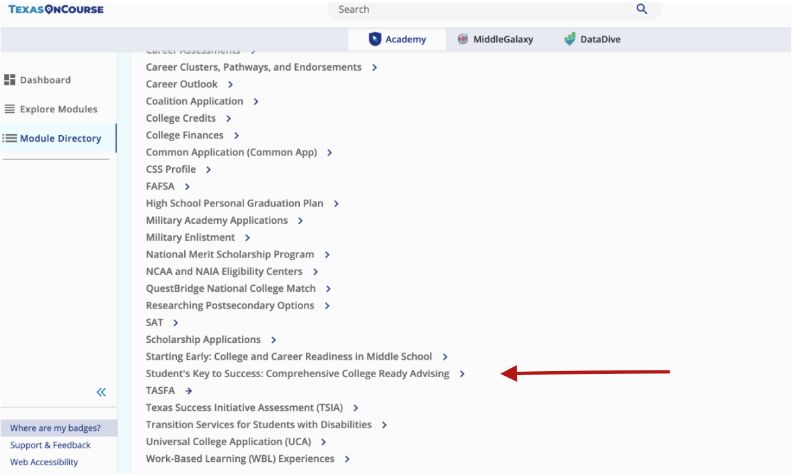Expand FAFSA chevron
Viewport: 794px width, 476px height.
187,187
